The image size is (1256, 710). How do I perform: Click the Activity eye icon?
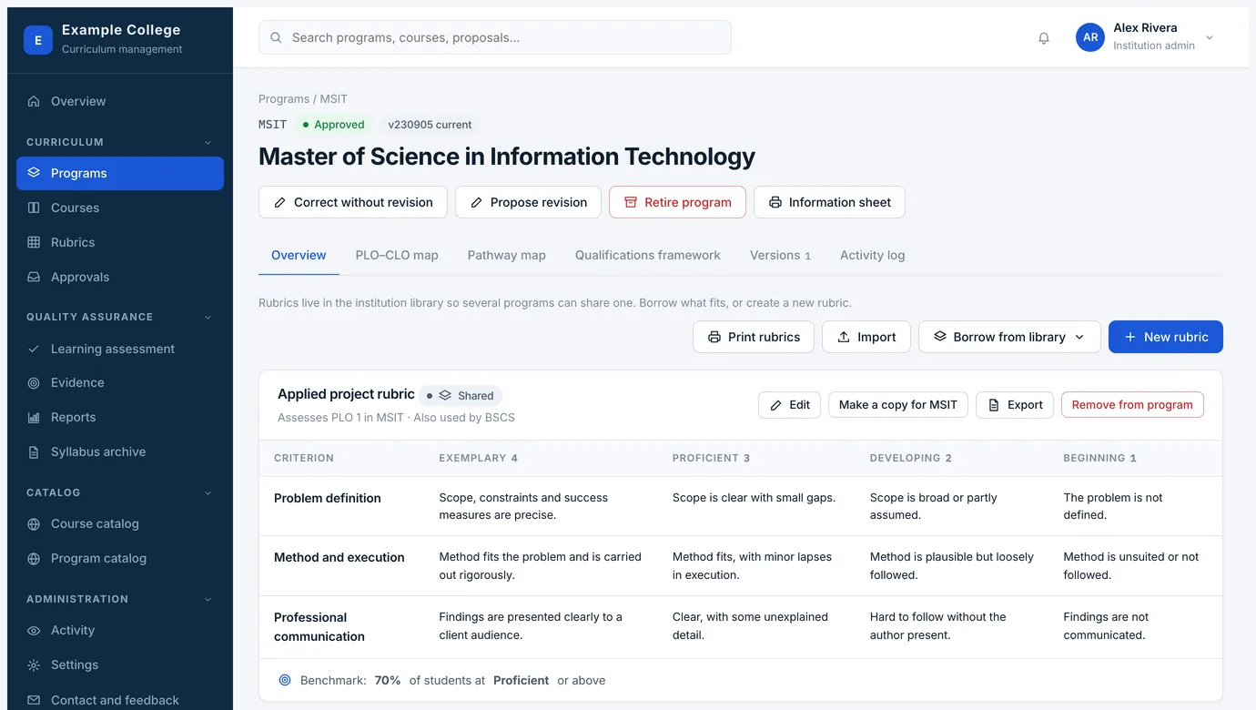[34, 631]
